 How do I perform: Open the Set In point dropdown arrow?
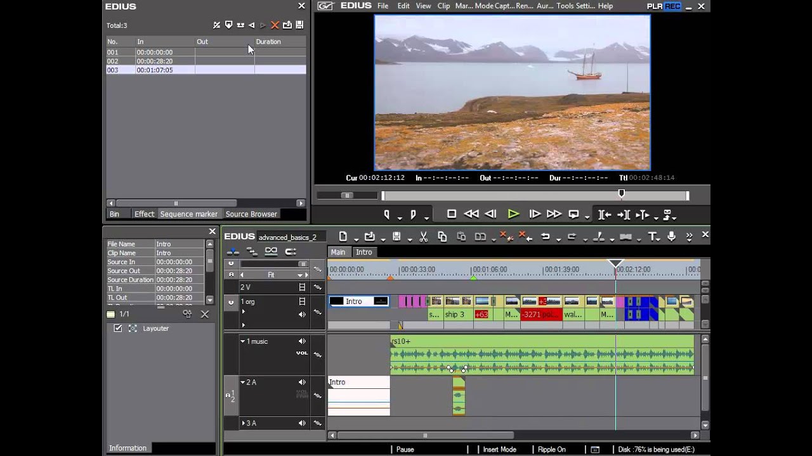399,217
